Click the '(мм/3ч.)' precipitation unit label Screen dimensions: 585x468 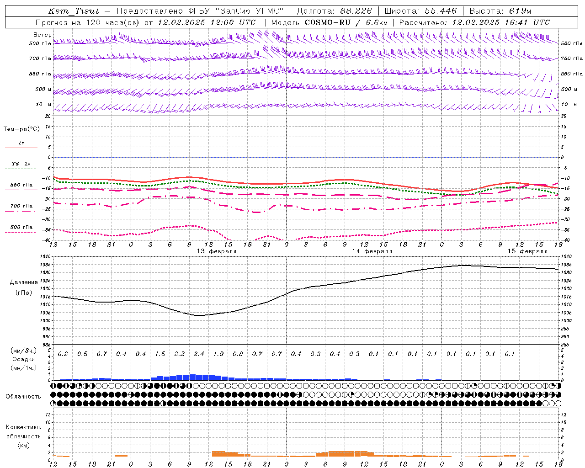click(24, 351)
